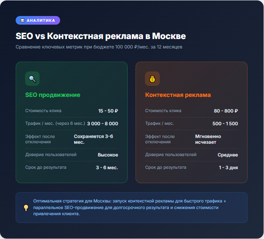Screen dimensions: 264x239
Task: Click the Аналитика badge
Action: click(38, 20)
